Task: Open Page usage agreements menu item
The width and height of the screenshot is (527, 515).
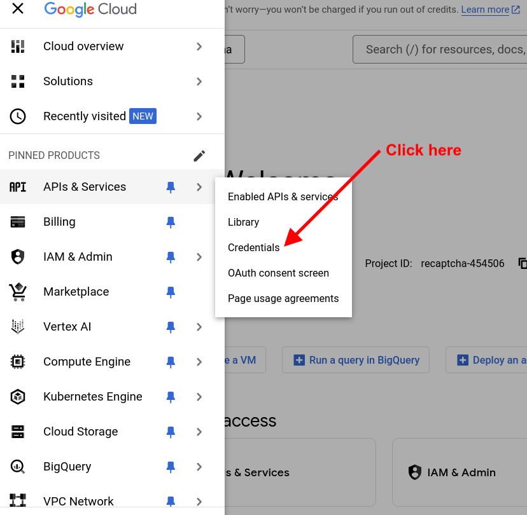Action: click(283, 298)
